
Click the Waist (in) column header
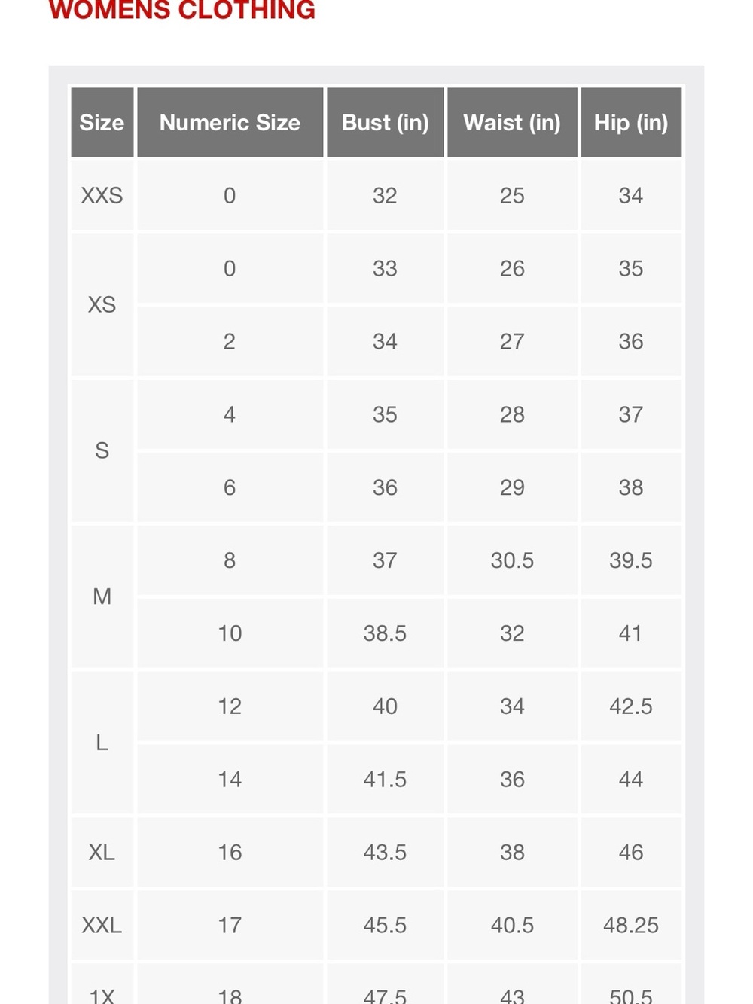tap(512, 122)
